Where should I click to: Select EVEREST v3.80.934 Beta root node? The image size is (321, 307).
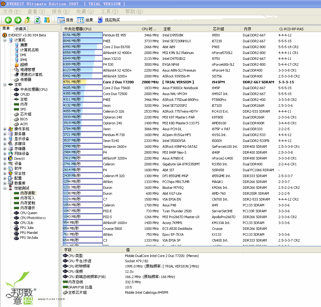(27, 35)
